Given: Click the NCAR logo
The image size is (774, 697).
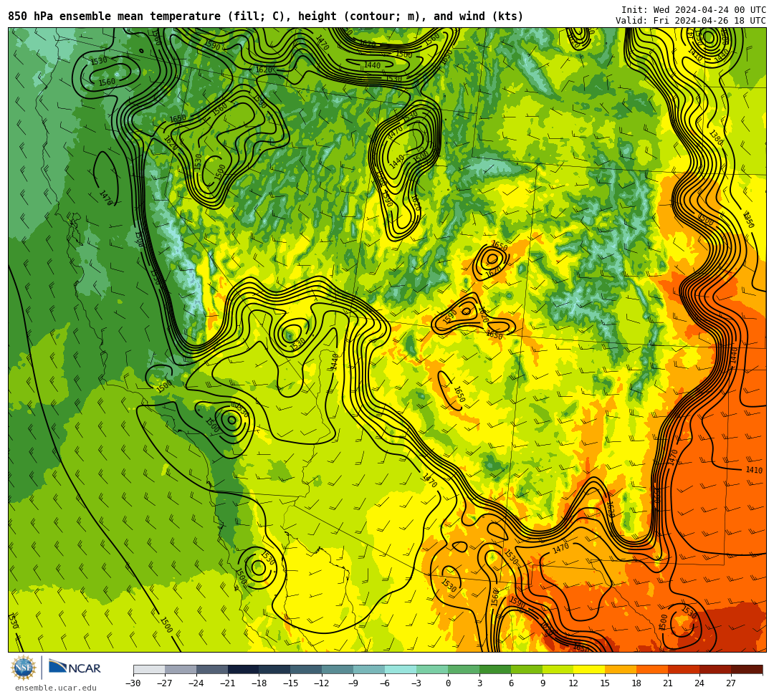Looking at the screenshot, I should pos(75,668).
